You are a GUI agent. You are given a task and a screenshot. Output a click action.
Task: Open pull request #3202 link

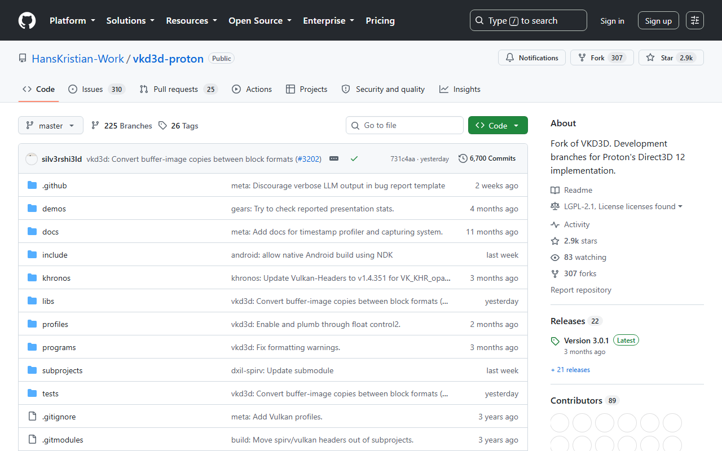[309, 159]
